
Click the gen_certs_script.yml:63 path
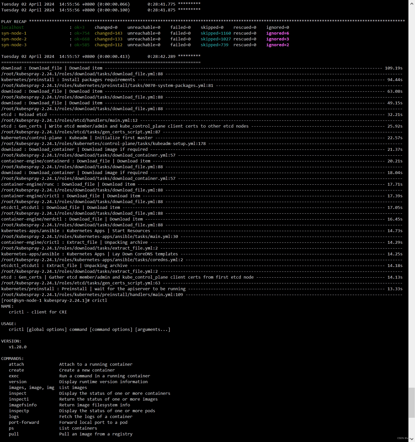[81, 283]
